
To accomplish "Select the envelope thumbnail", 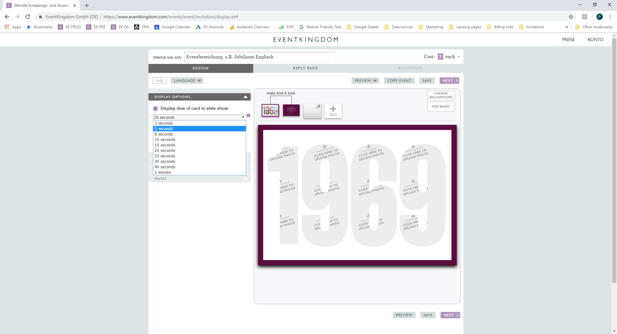I will tap(312, 111).
